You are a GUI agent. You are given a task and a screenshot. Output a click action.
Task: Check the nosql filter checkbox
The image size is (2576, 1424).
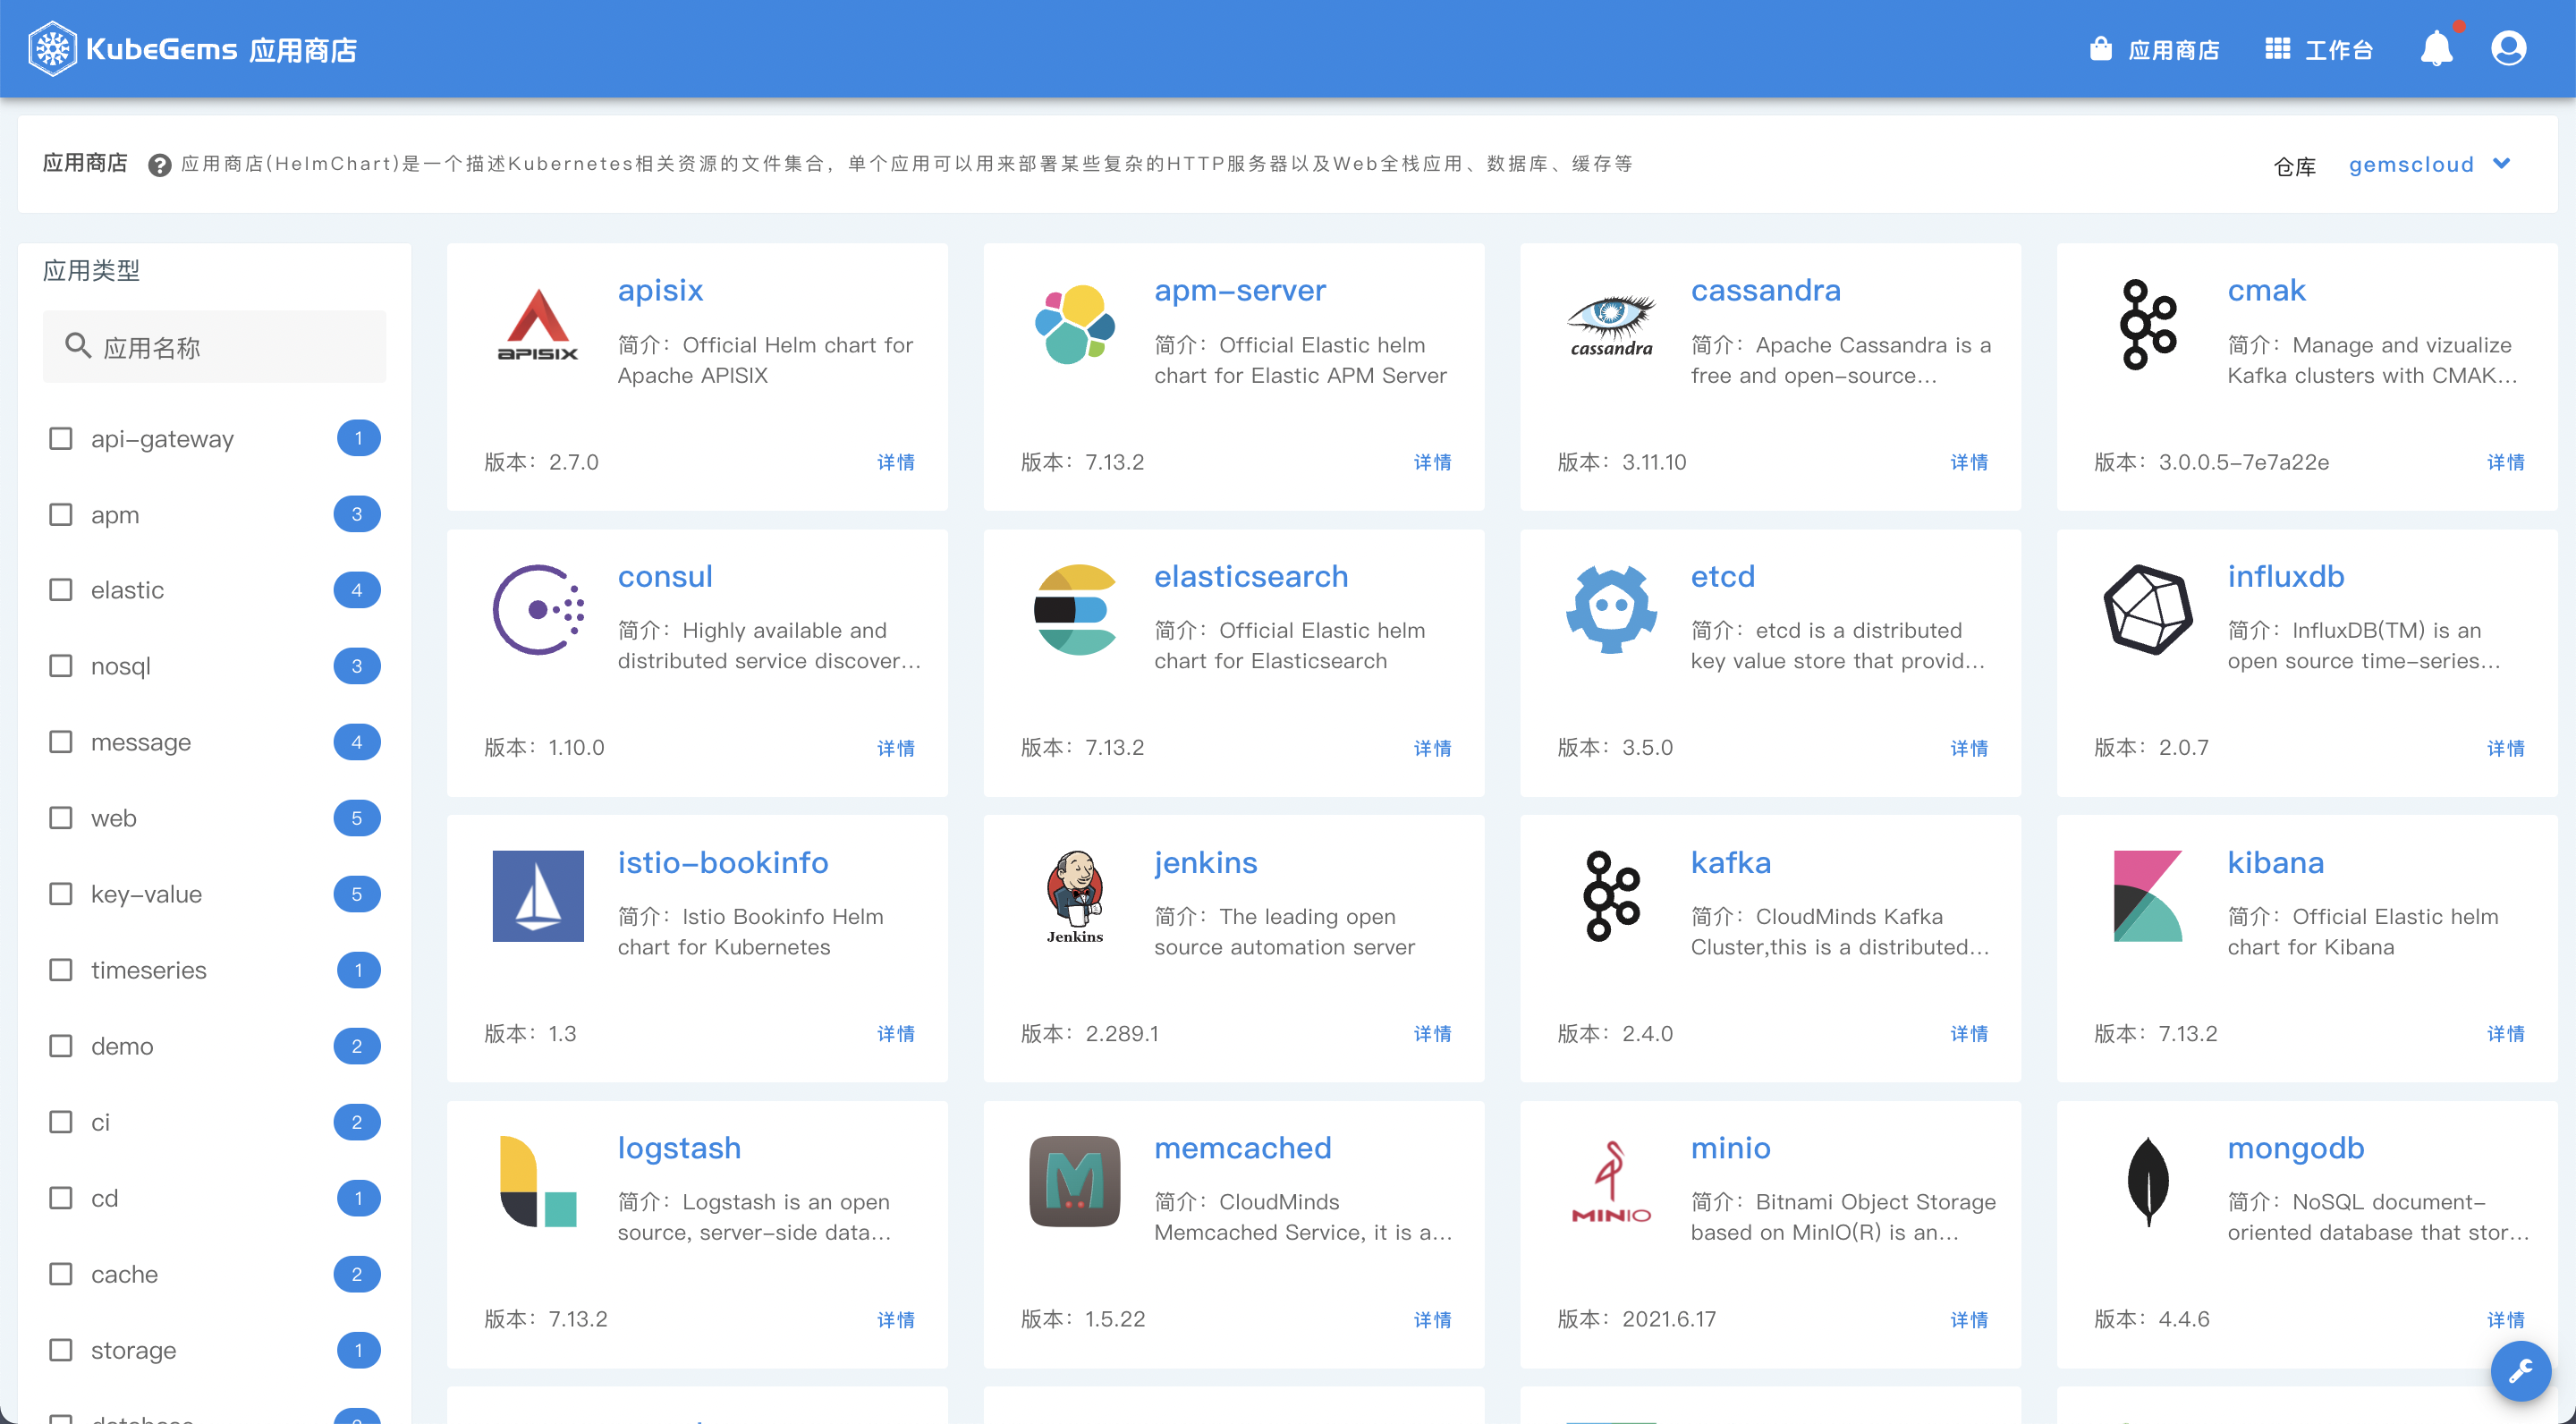click(61, 666)
